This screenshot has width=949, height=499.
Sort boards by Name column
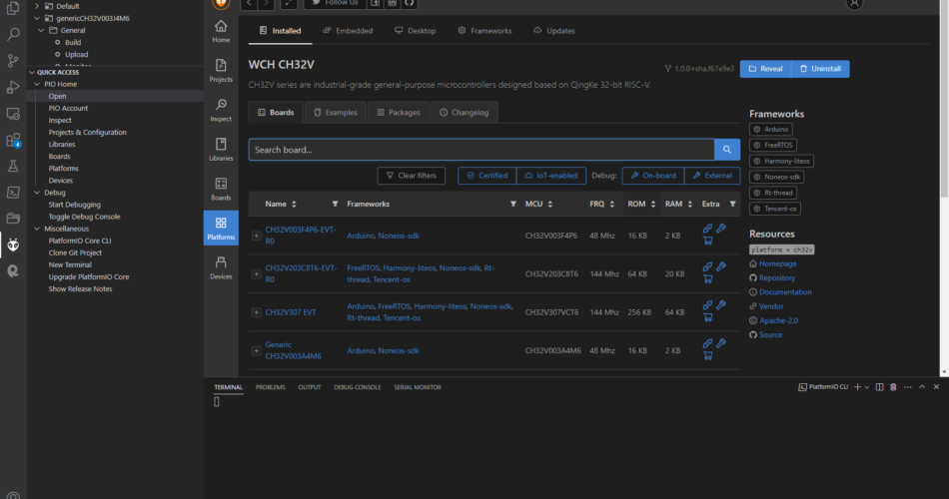pyautogui.click(x=294, y=204)
